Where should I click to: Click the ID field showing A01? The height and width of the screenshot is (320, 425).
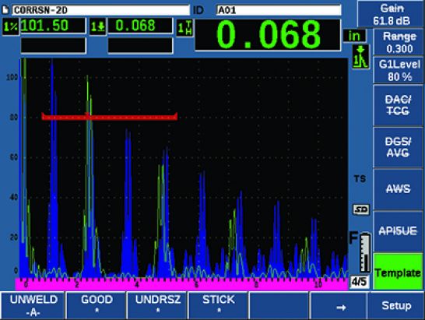279,10
